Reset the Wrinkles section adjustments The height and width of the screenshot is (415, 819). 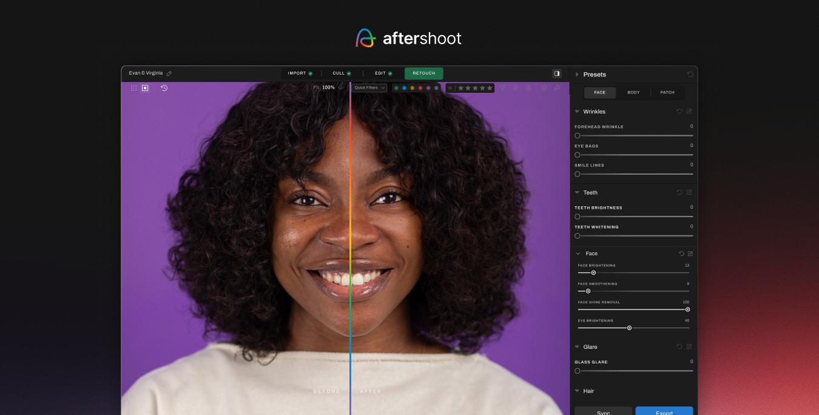(679, 112)
